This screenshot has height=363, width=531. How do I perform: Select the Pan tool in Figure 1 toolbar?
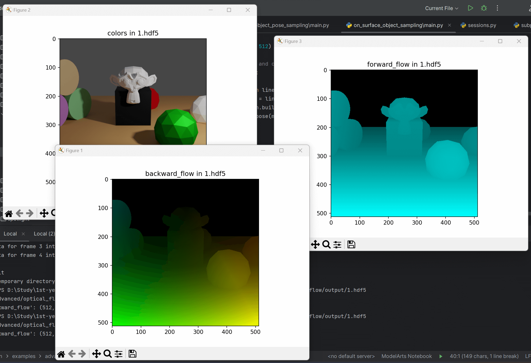coord(97,354)
